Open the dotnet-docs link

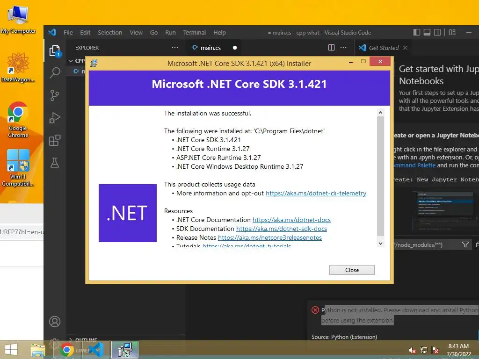[x=291, y=220]
